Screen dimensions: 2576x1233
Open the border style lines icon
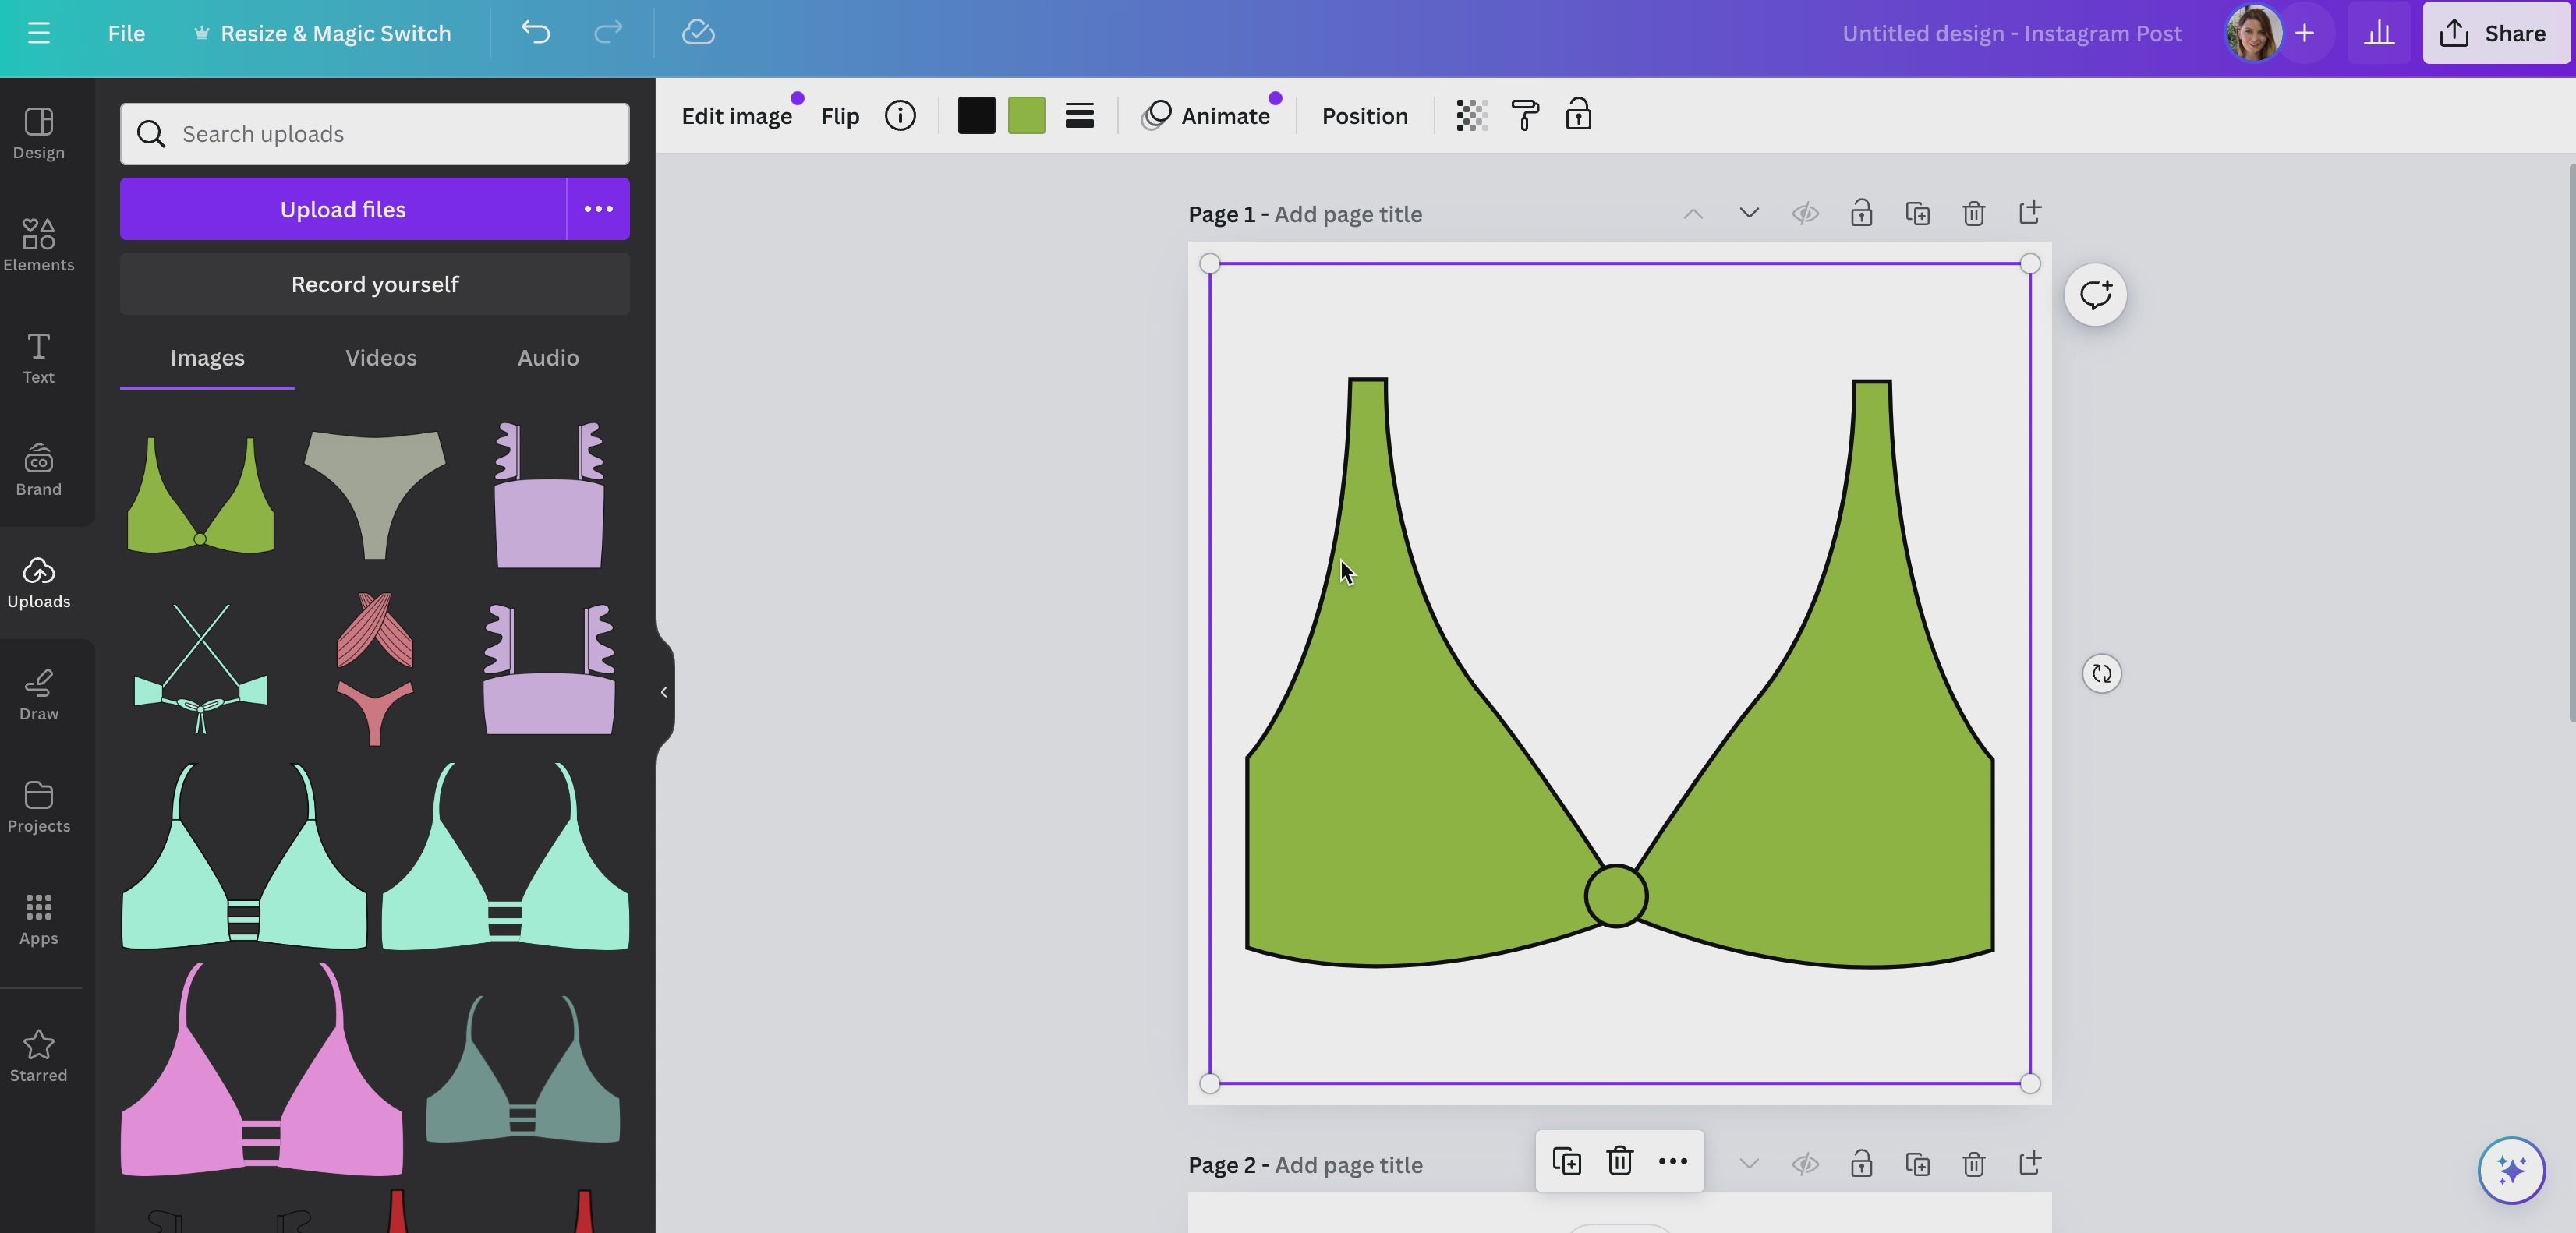point(1079,116)
